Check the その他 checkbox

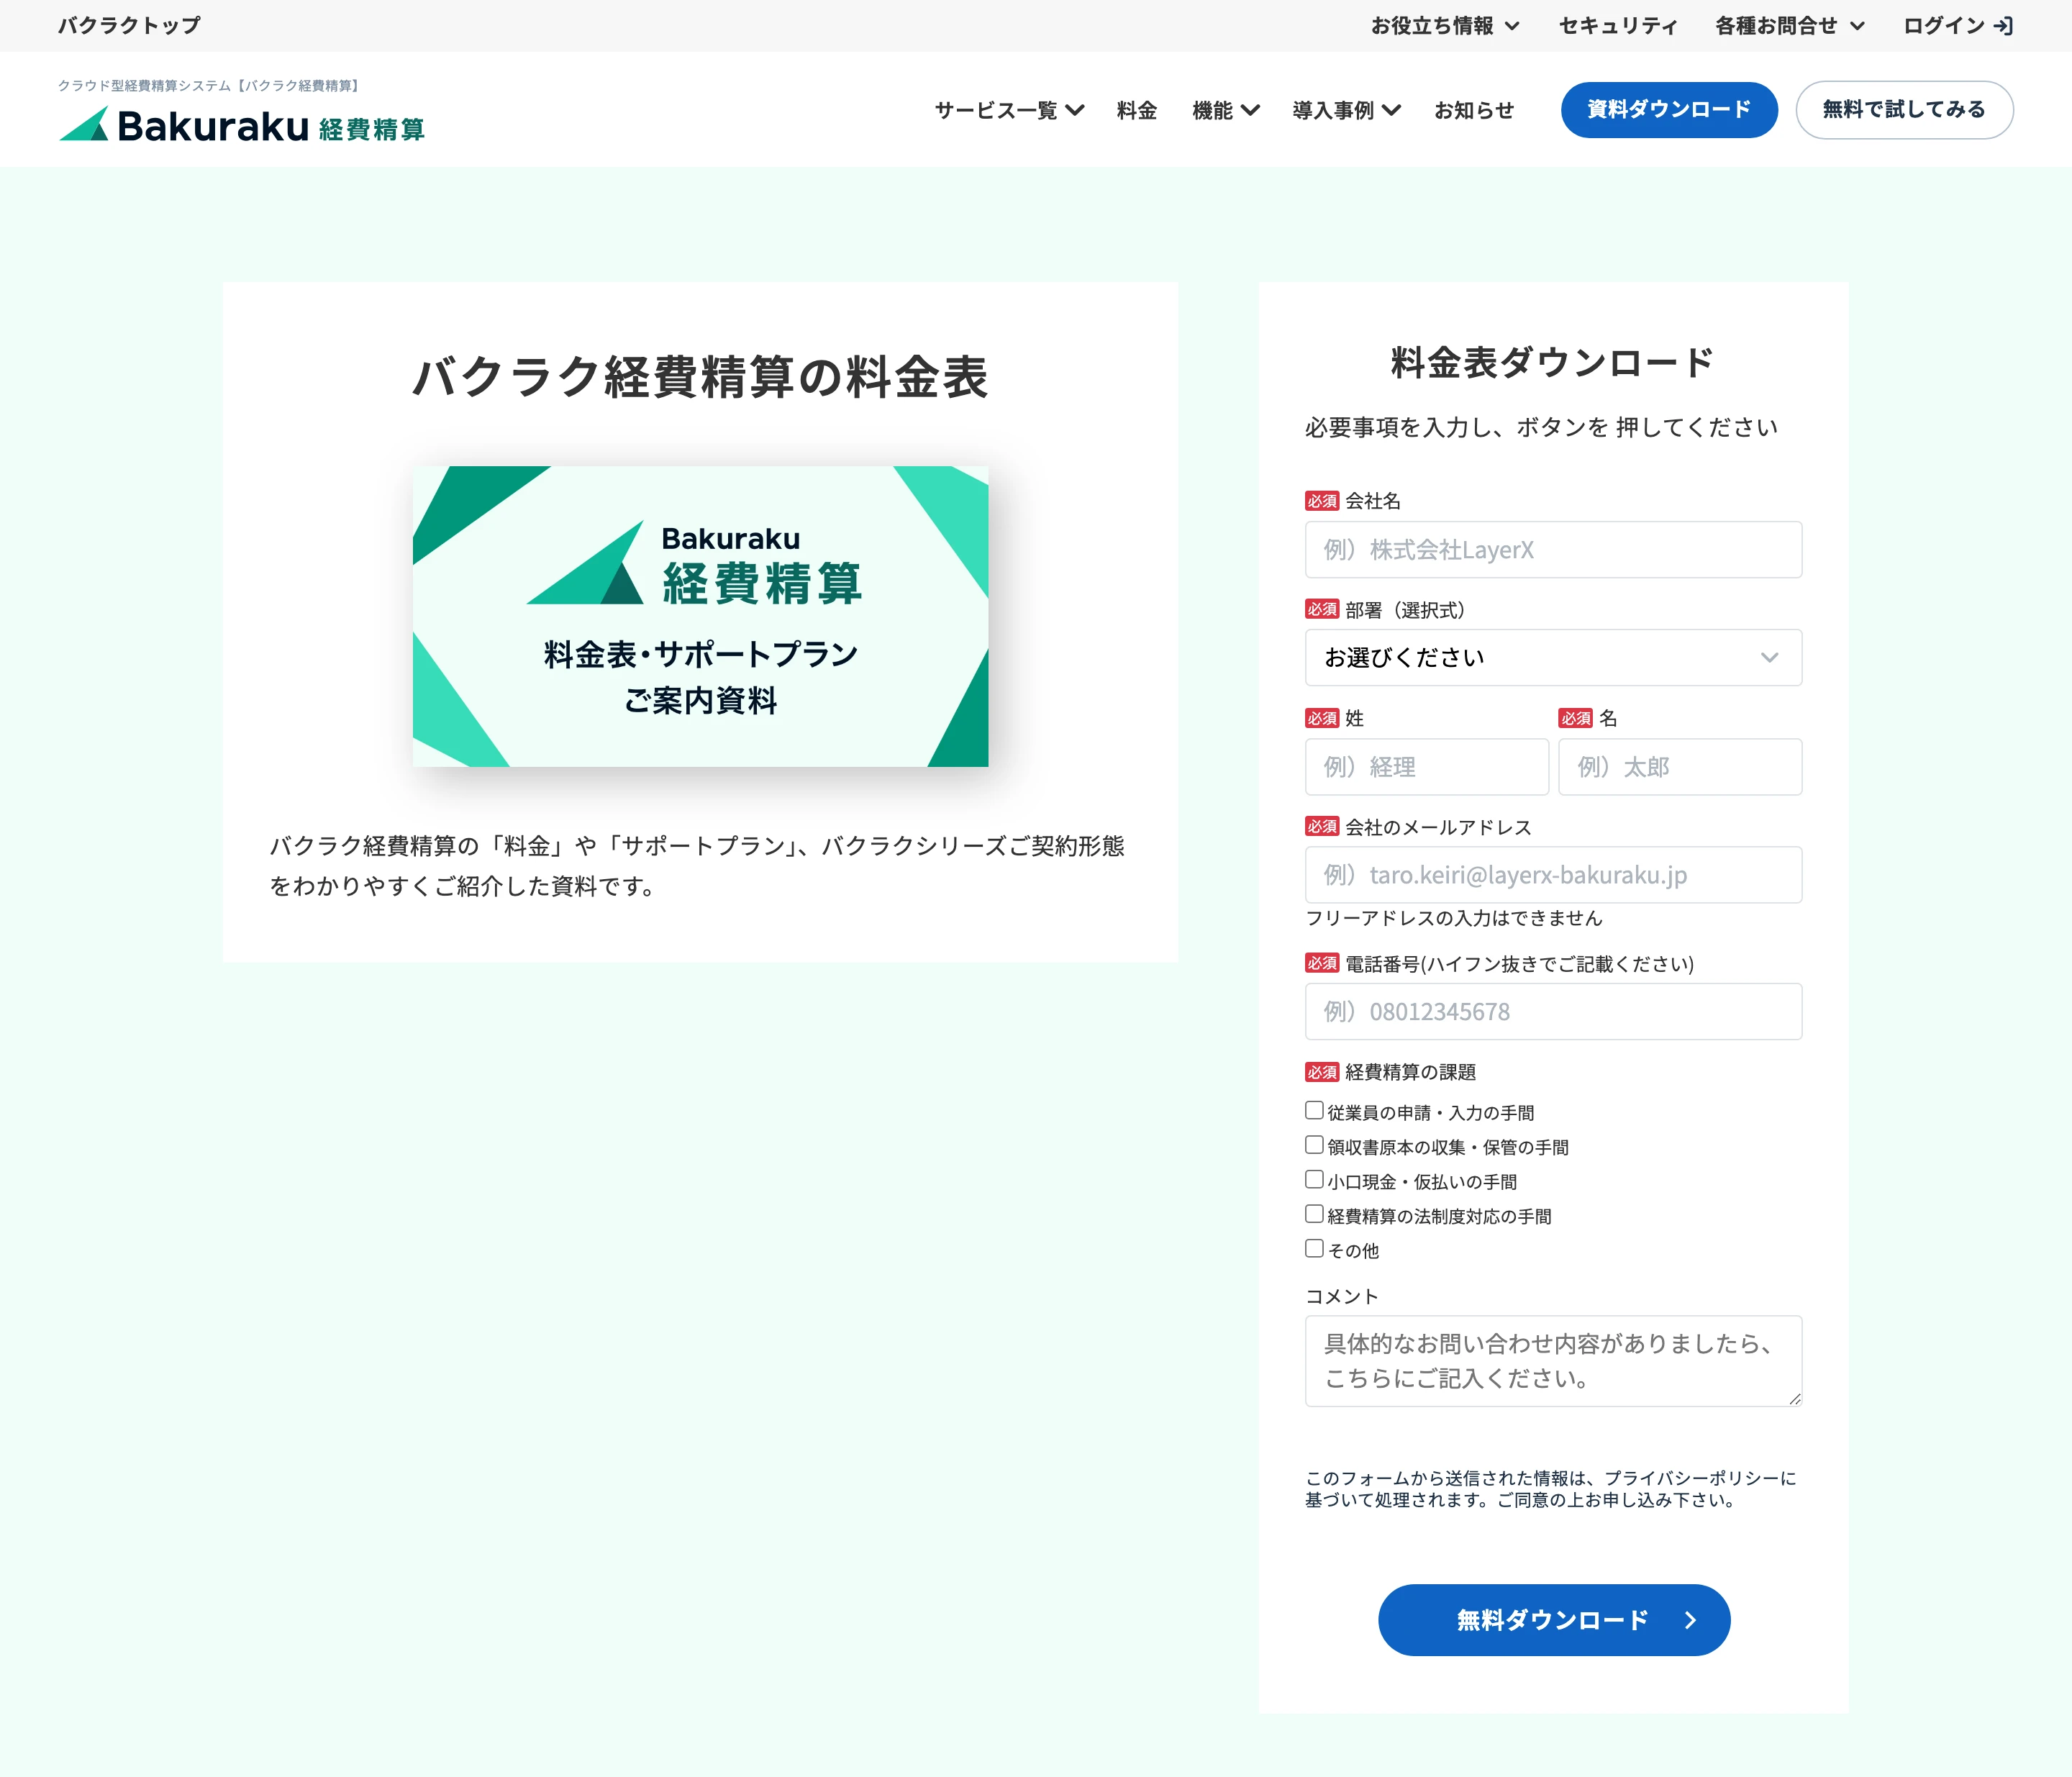point(1314,1248)
